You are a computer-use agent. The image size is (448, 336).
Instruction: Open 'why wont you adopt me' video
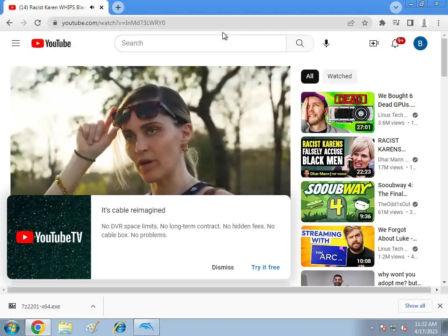pyautogui.click(x=337, y=278)
